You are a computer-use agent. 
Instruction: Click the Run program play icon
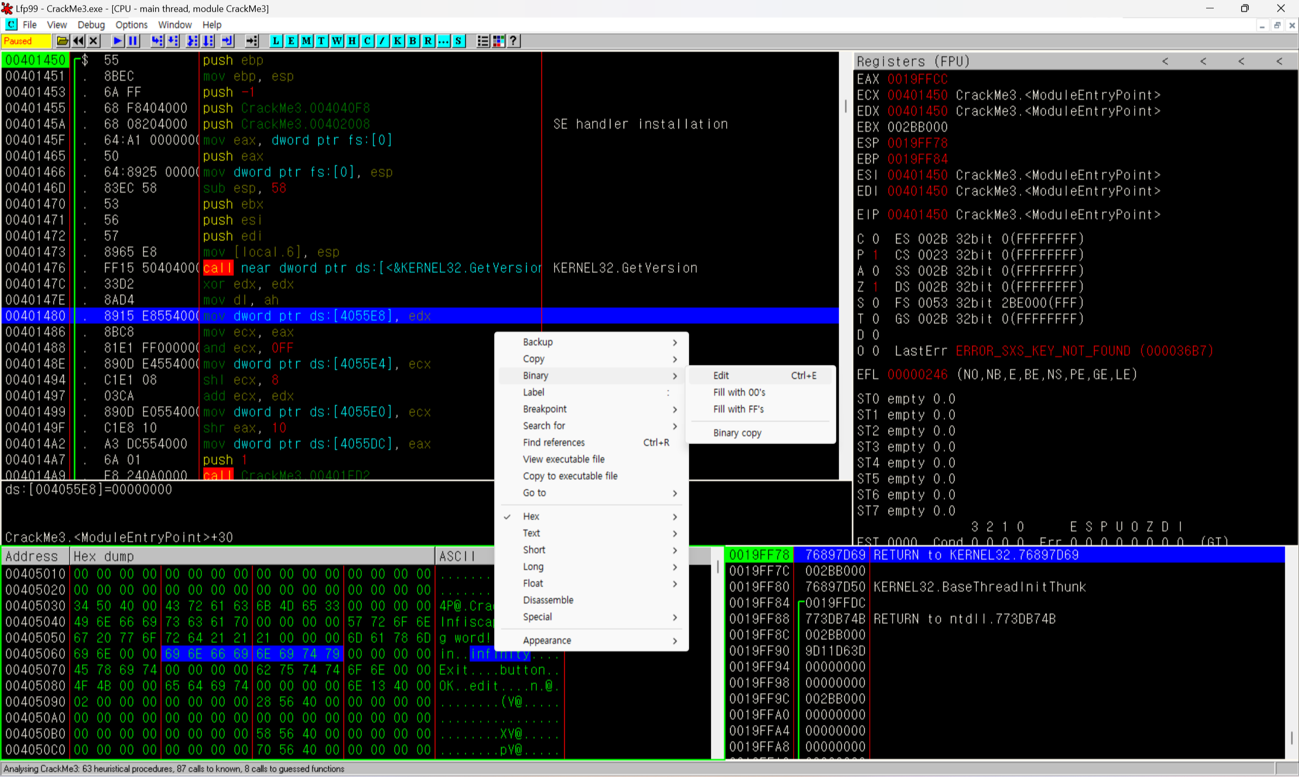(x=117, y=41)
